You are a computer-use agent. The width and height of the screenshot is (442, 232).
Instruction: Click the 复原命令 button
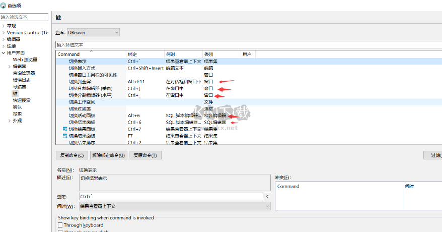tap(145, 155)
